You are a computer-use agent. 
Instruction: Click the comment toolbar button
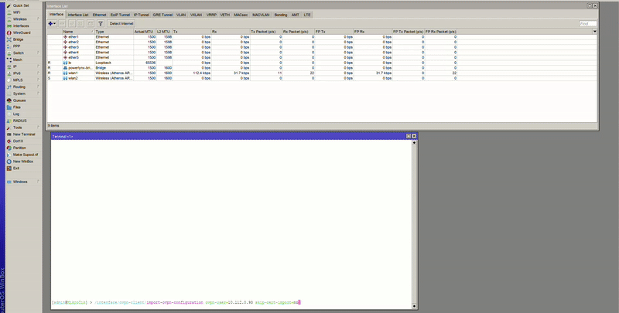click(x=91, y=24)
